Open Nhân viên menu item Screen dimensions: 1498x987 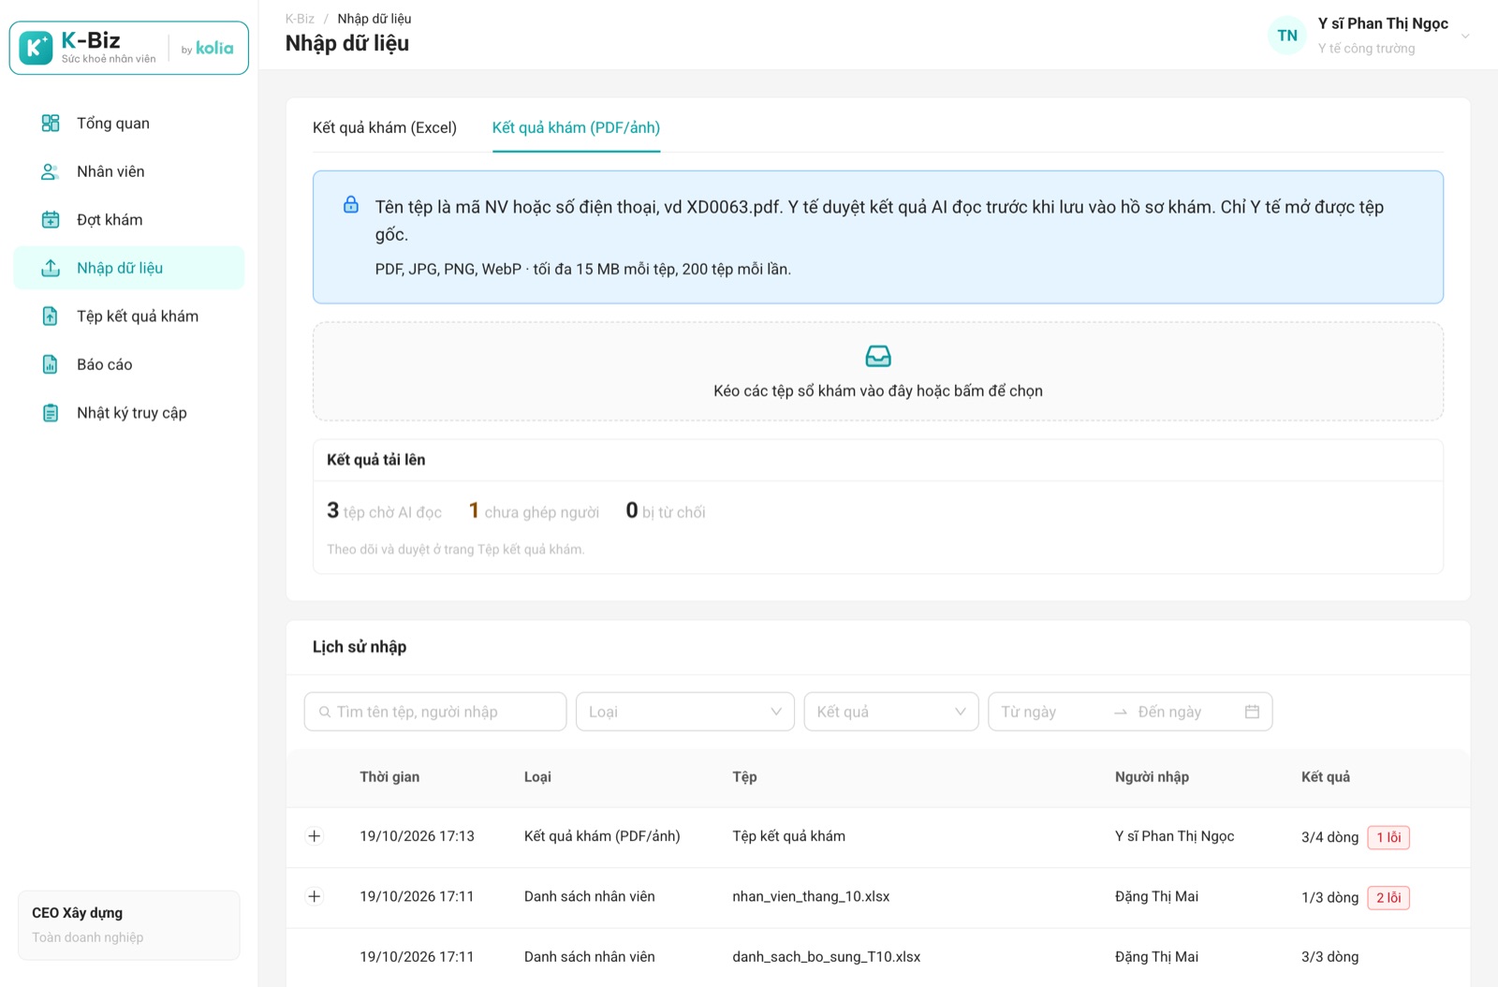click(129, 171)
